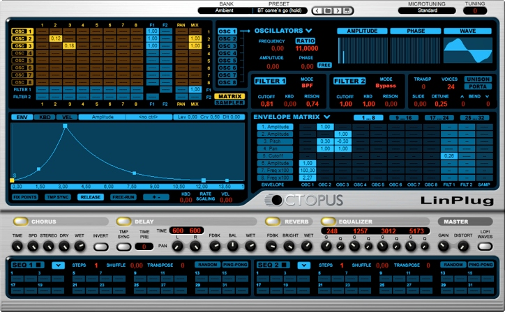This screenshot has width=505, height=312.
Task: Click the AMPLITUDE harmonics bar display
Action: 363,51
